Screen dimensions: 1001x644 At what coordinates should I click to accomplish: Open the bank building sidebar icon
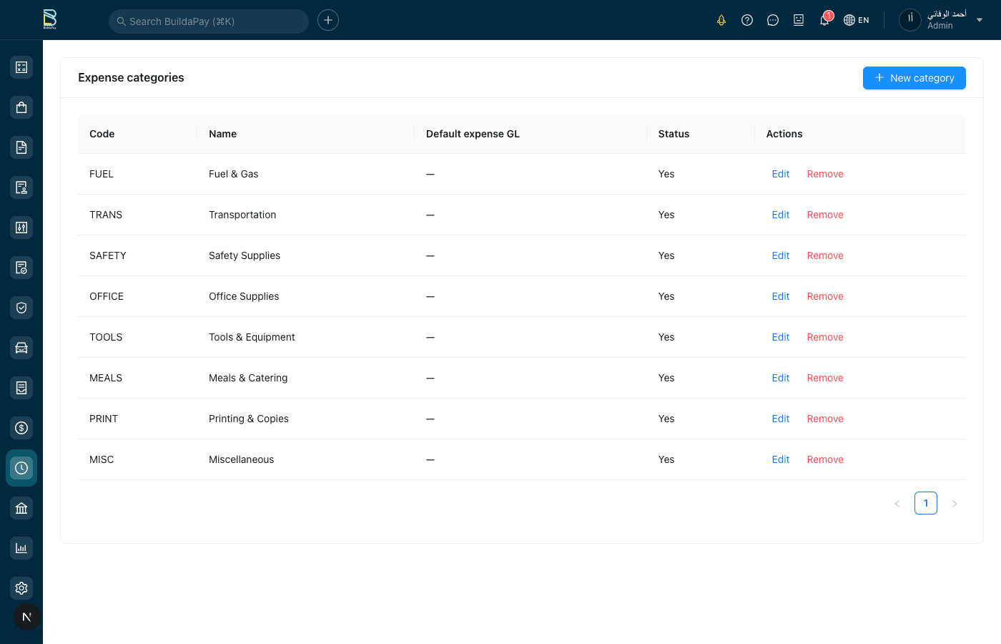click(x=21, y=508)
